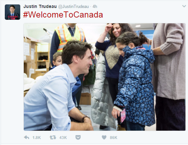Click the reply arrow icon
Screen dimensions: 188x145
[x=27, y=137]
